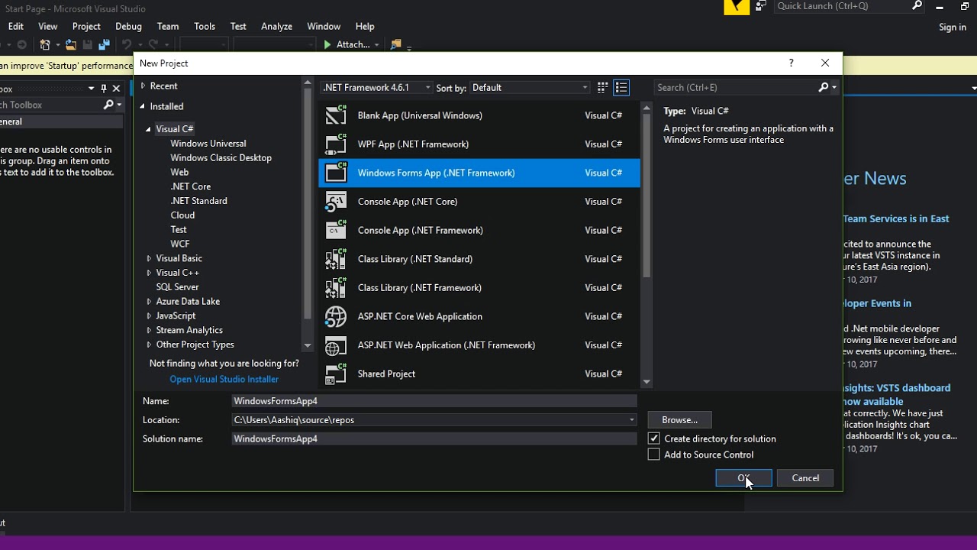This screenshot has width=977, height=550.
Task: Click the yellow notification flag icon
Action: pos(737,7)
